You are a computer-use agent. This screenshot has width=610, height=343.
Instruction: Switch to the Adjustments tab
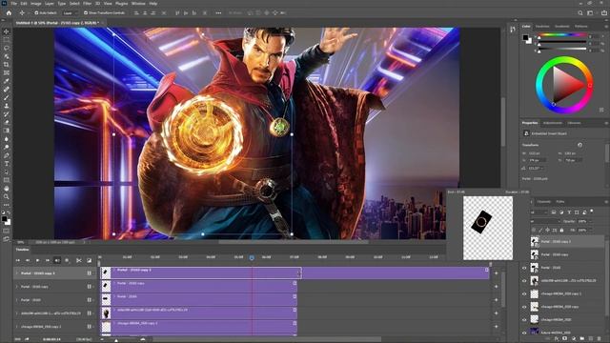pyautogui.click(x=553, y=123)
